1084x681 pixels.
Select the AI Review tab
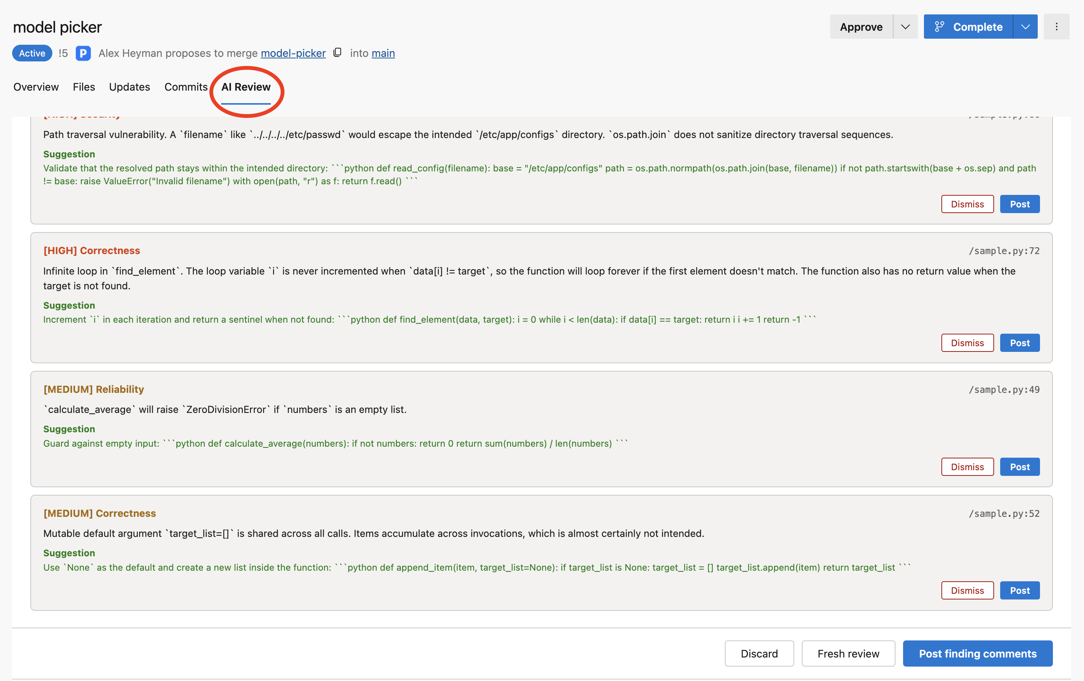[x=246, y=87]
